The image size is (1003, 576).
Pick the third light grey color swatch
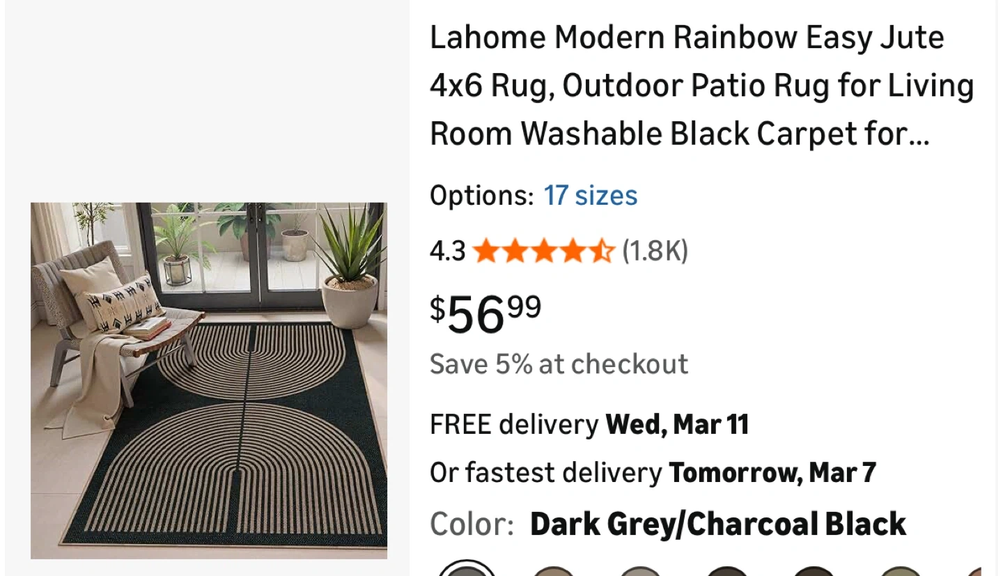[x=640, y=571]
